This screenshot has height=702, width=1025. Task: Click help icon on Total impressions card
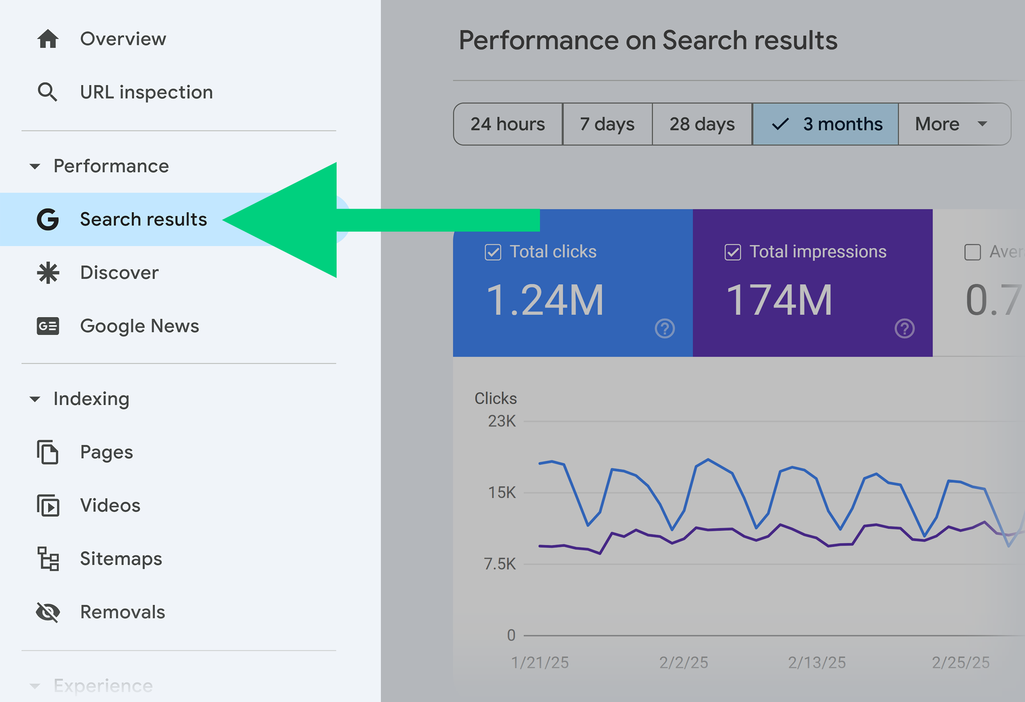[904, 328]
